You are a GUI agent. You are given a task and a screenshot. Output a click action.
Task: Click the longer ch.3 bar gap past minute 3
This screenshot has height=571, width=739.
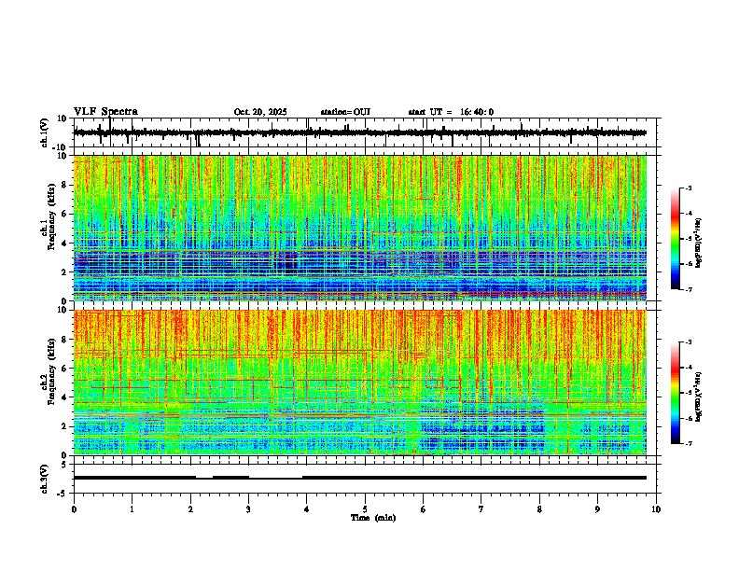pyautogui.click(x=275, y=478)
